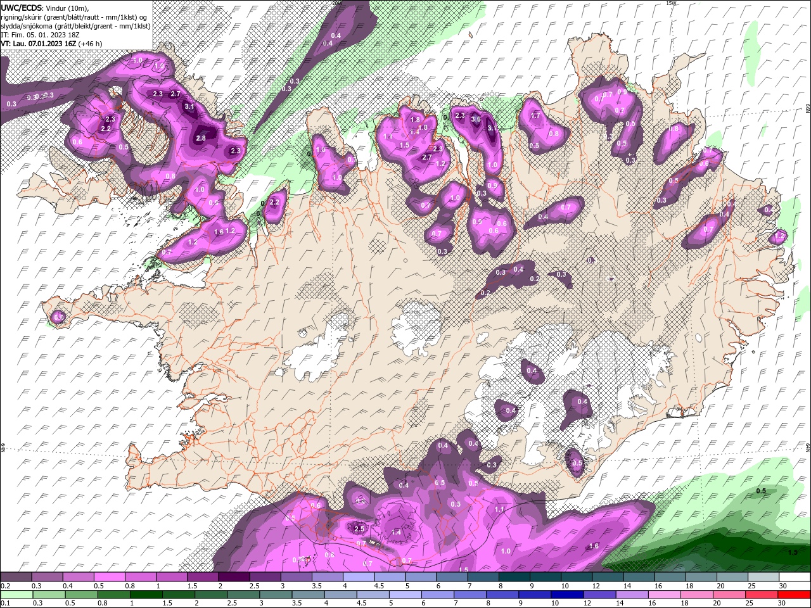Click the 15W longitude label
Image resolution: width=811 pixels, height=608 pixels.
point(671,3)
